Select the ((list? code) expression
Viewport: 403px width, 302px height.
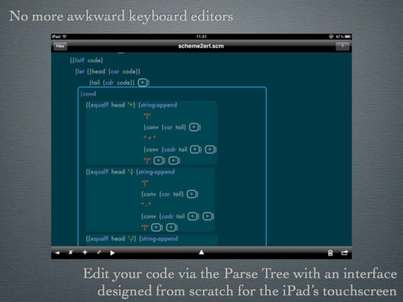[x=86, y=60]
